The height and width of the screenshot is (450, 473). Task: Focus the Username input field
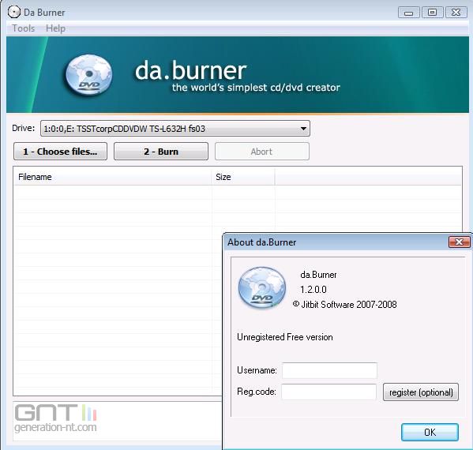click(329, 370)
